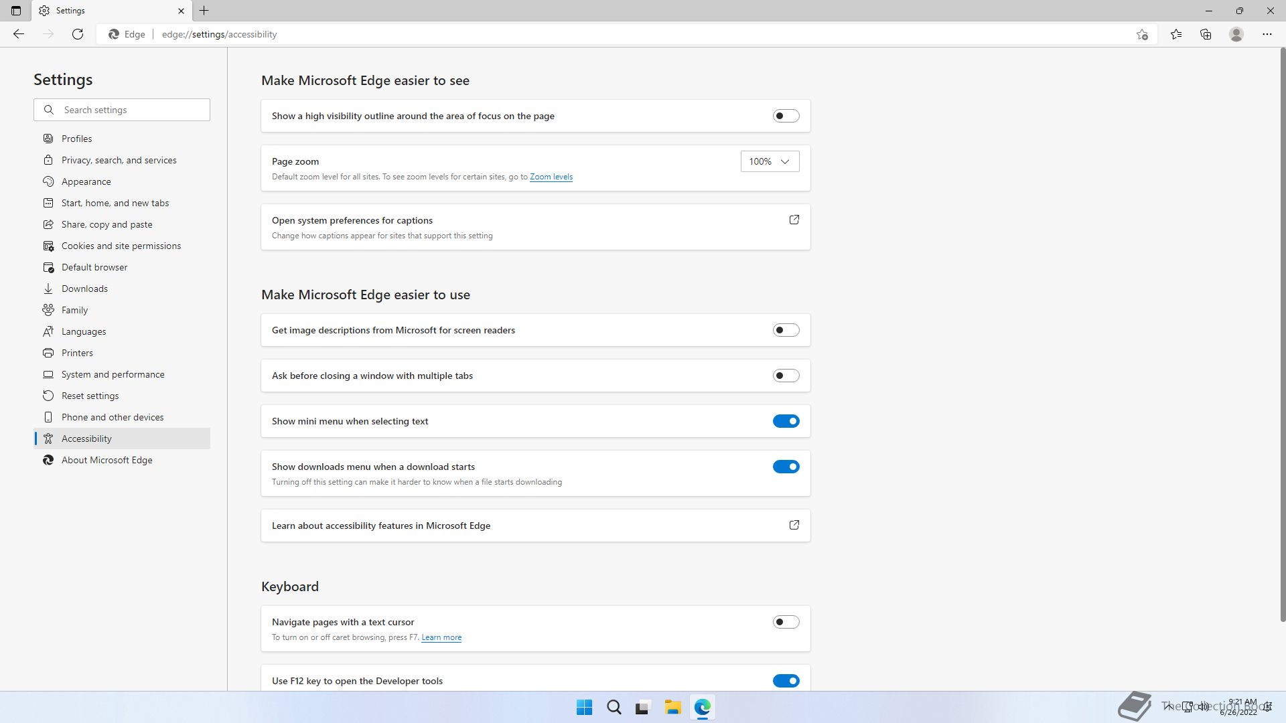1286x723 pixels.
Task: Select Accessibility in sidebar
Action: click(x=122, y=438)
